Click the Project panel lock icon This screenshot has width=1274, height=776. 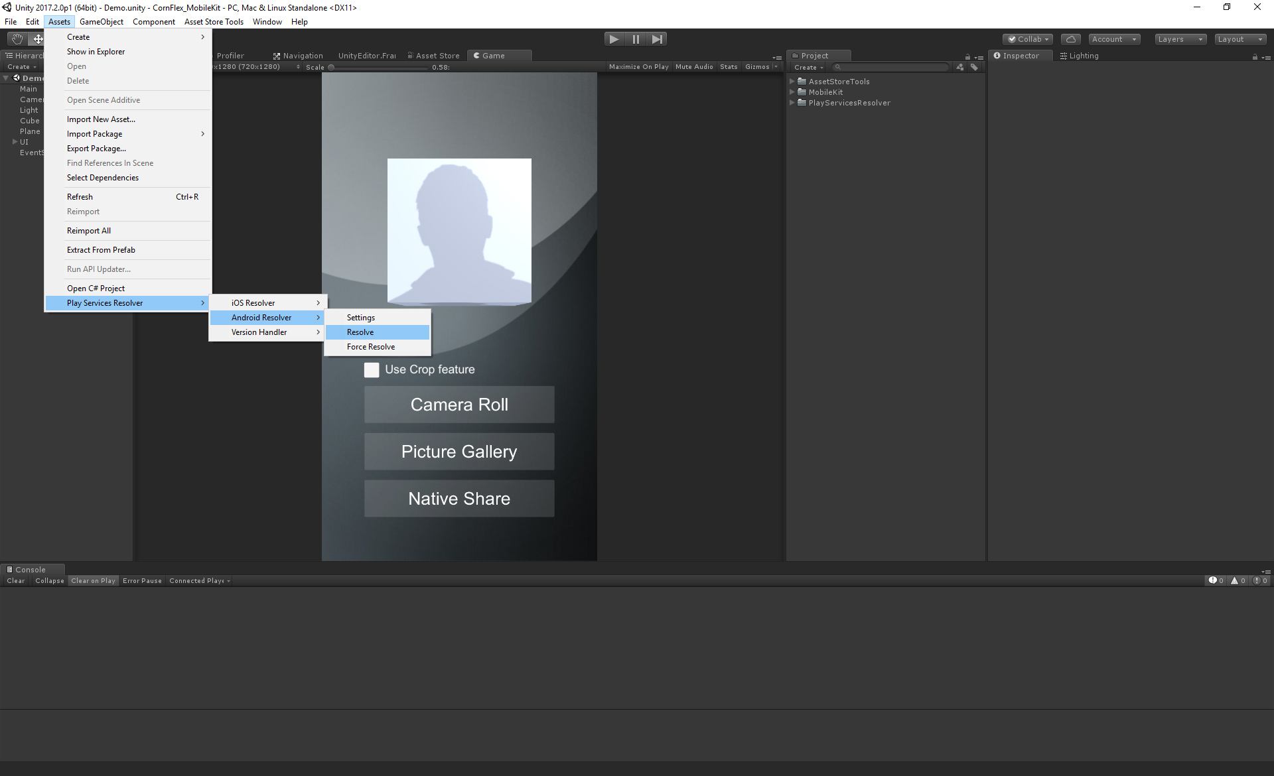pos(967,57)
